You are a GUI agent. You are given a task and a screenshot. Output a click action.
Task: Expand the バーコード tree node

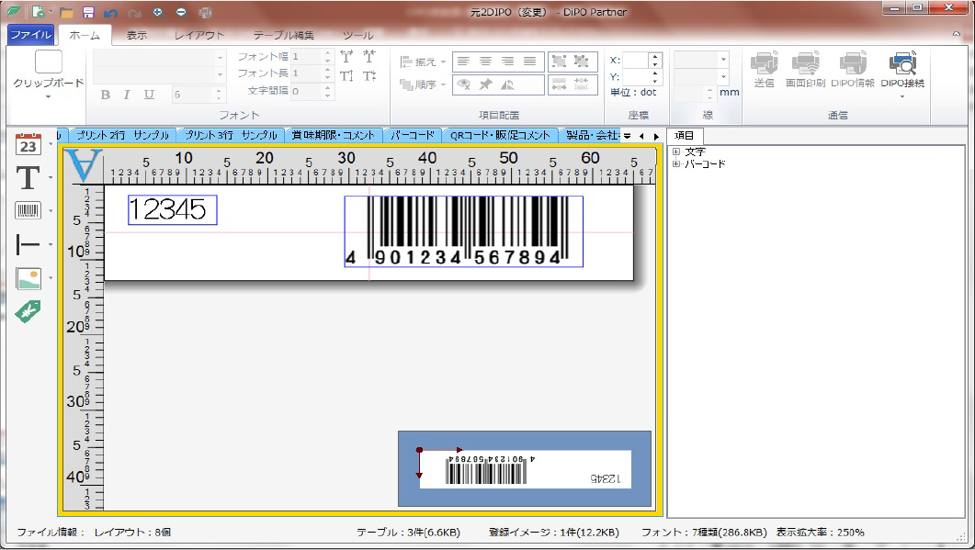pos(676,164)
